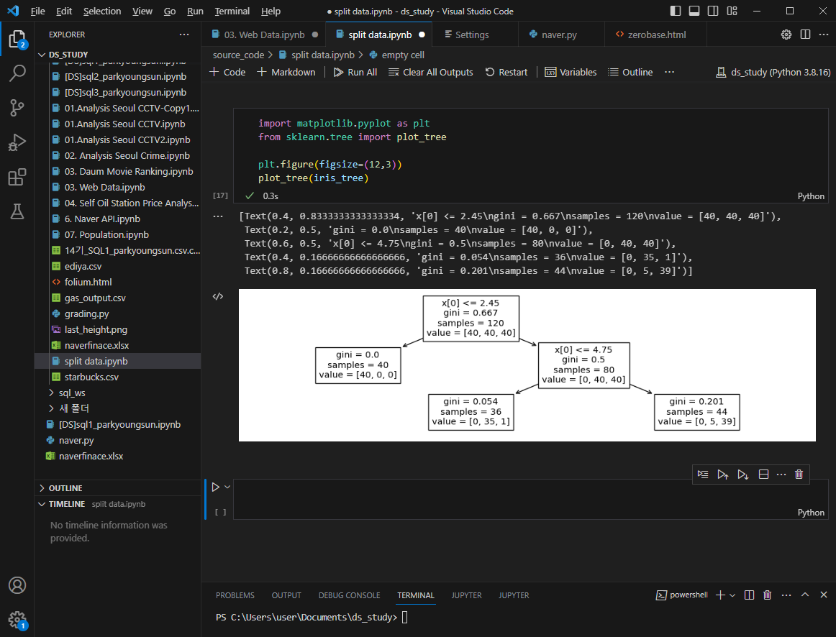This screenshot has width=836, height=637.
Task: Open notebook toolbar overflow ellipsis
Action: [x=670, y=72]
